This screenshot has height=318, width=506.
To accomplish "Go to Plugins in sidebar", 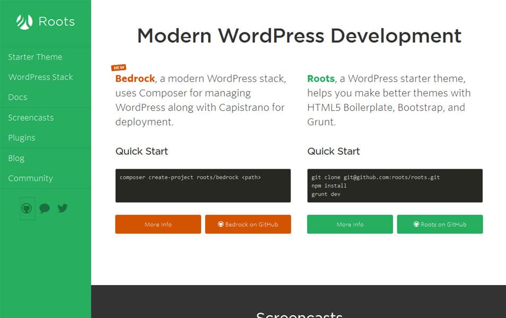I will [x=22, y=138].
